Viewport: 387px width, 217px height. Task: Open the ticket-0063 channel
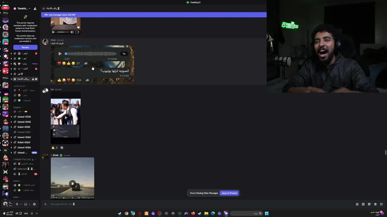pyautogui.click(x=24, y=142)
